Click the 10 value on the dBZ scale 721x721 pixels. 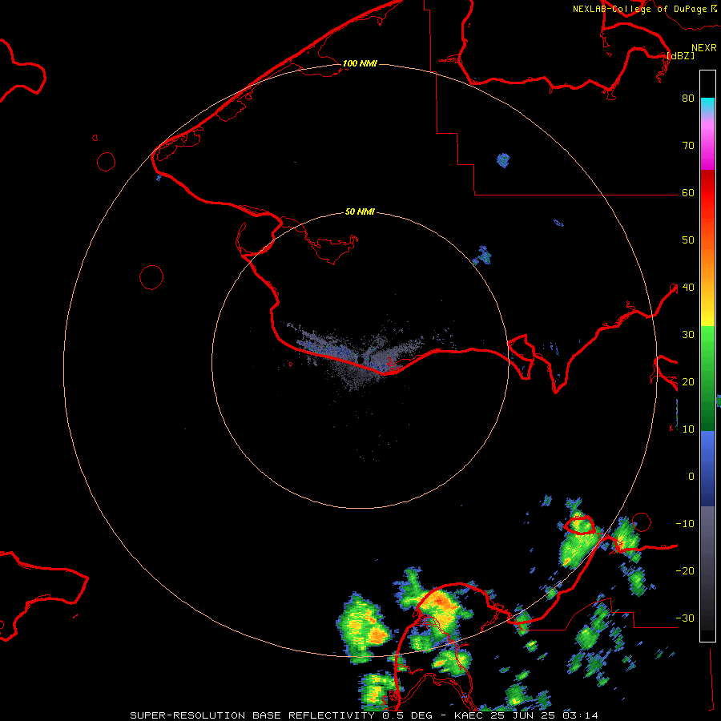coord(688,429)
